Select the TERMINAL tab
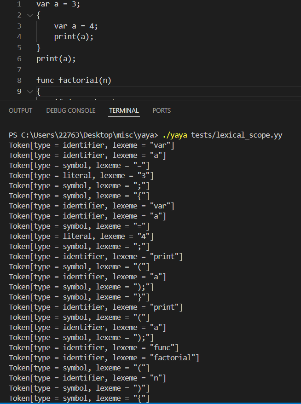Screen dimensions: 301x404 pos(124,110)
